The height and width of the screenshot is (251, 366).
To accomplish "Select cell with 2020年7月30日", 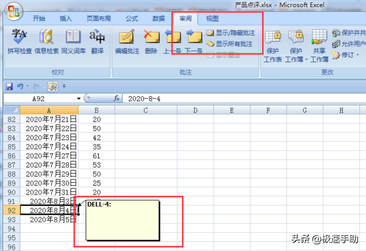I will tap(49, 183).
